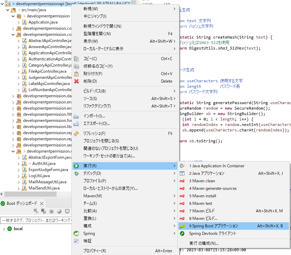291x255 pixels.
Task: Expand the Maven(M) submenu arrow
Action: coord(175,196)
